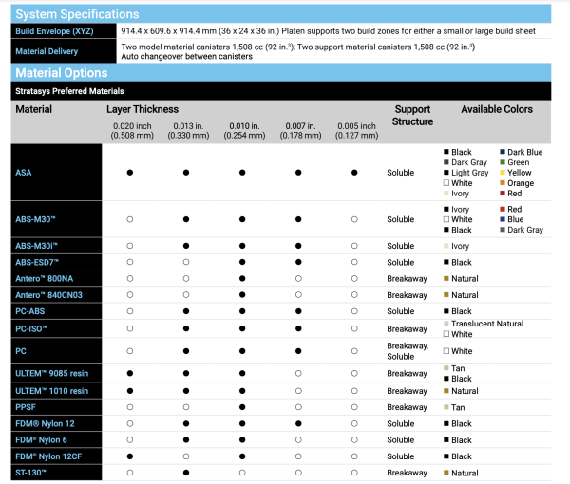Click the Material Options section header
570x484 pixels.
pyautogui.click(x=62, y=73)
